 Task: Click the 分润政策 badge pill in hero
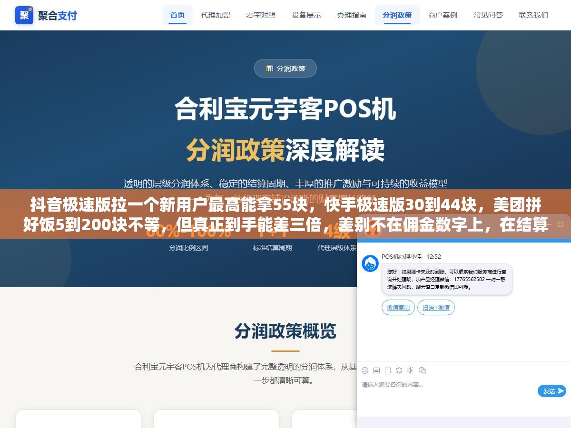(x=285, y=68)
